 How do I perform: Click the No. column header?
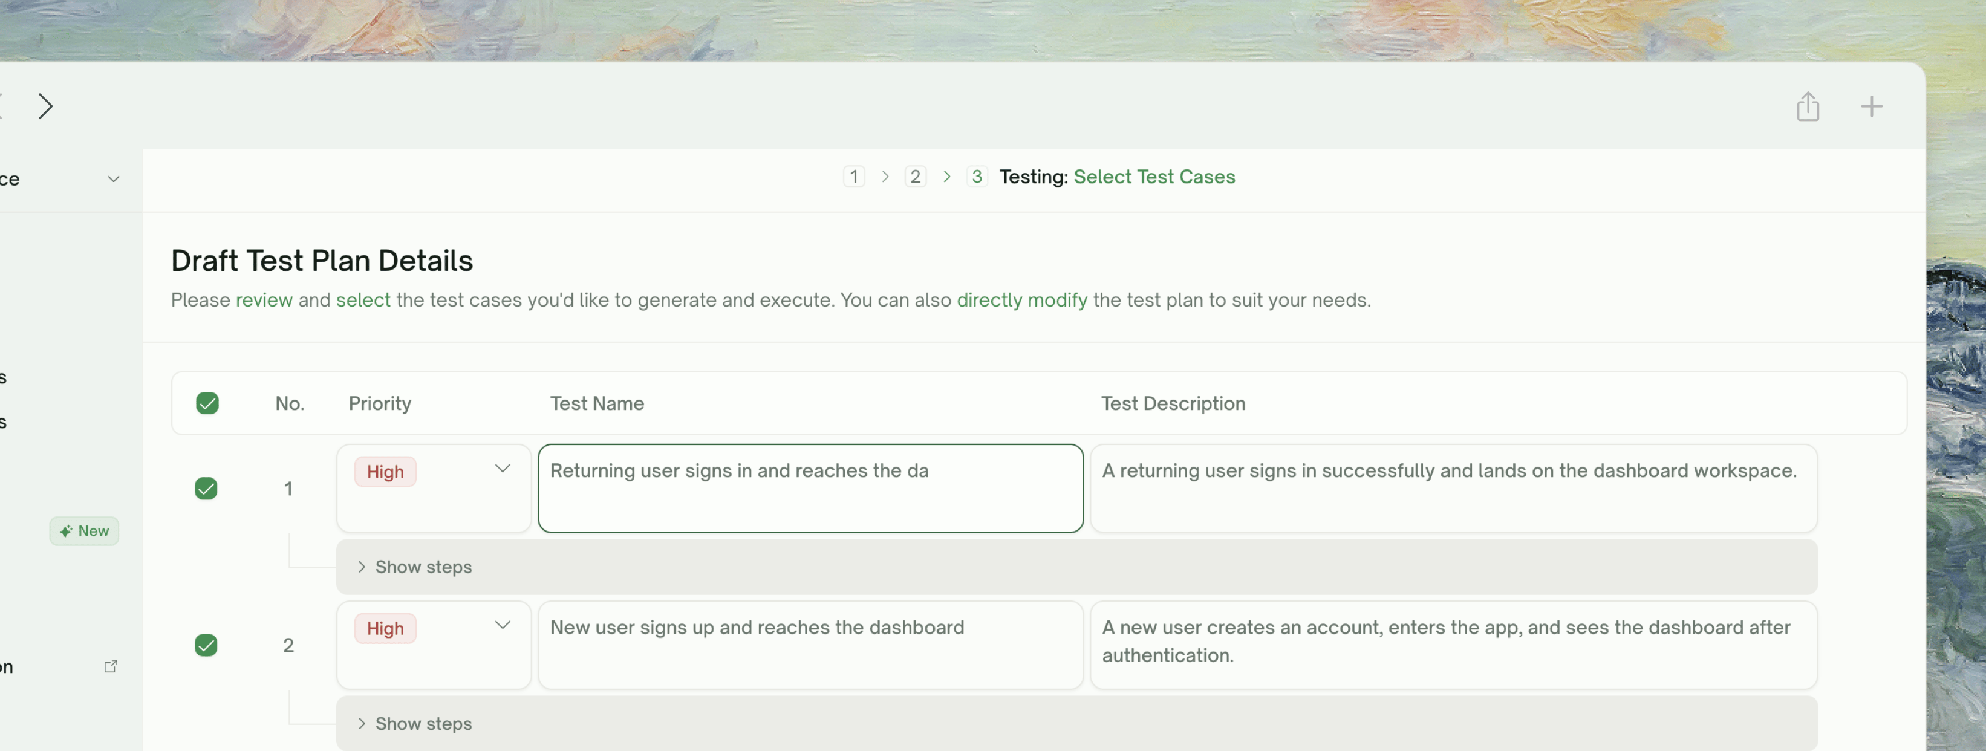pos(290,403)
